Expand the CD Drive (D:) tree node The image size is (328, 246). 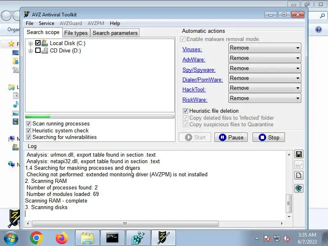click(x=30, y=51)
